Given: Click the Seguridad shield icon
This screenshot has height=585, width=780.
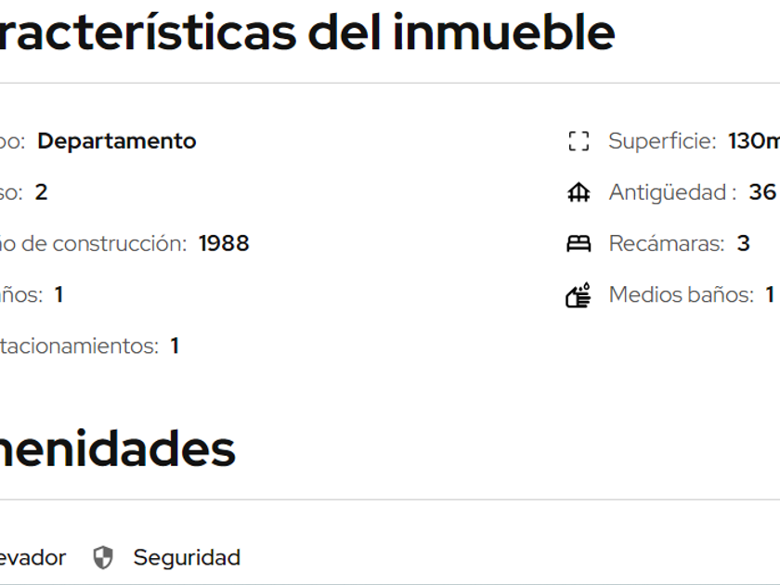Looking at the screenshot, I should click(x=103, y=558).
